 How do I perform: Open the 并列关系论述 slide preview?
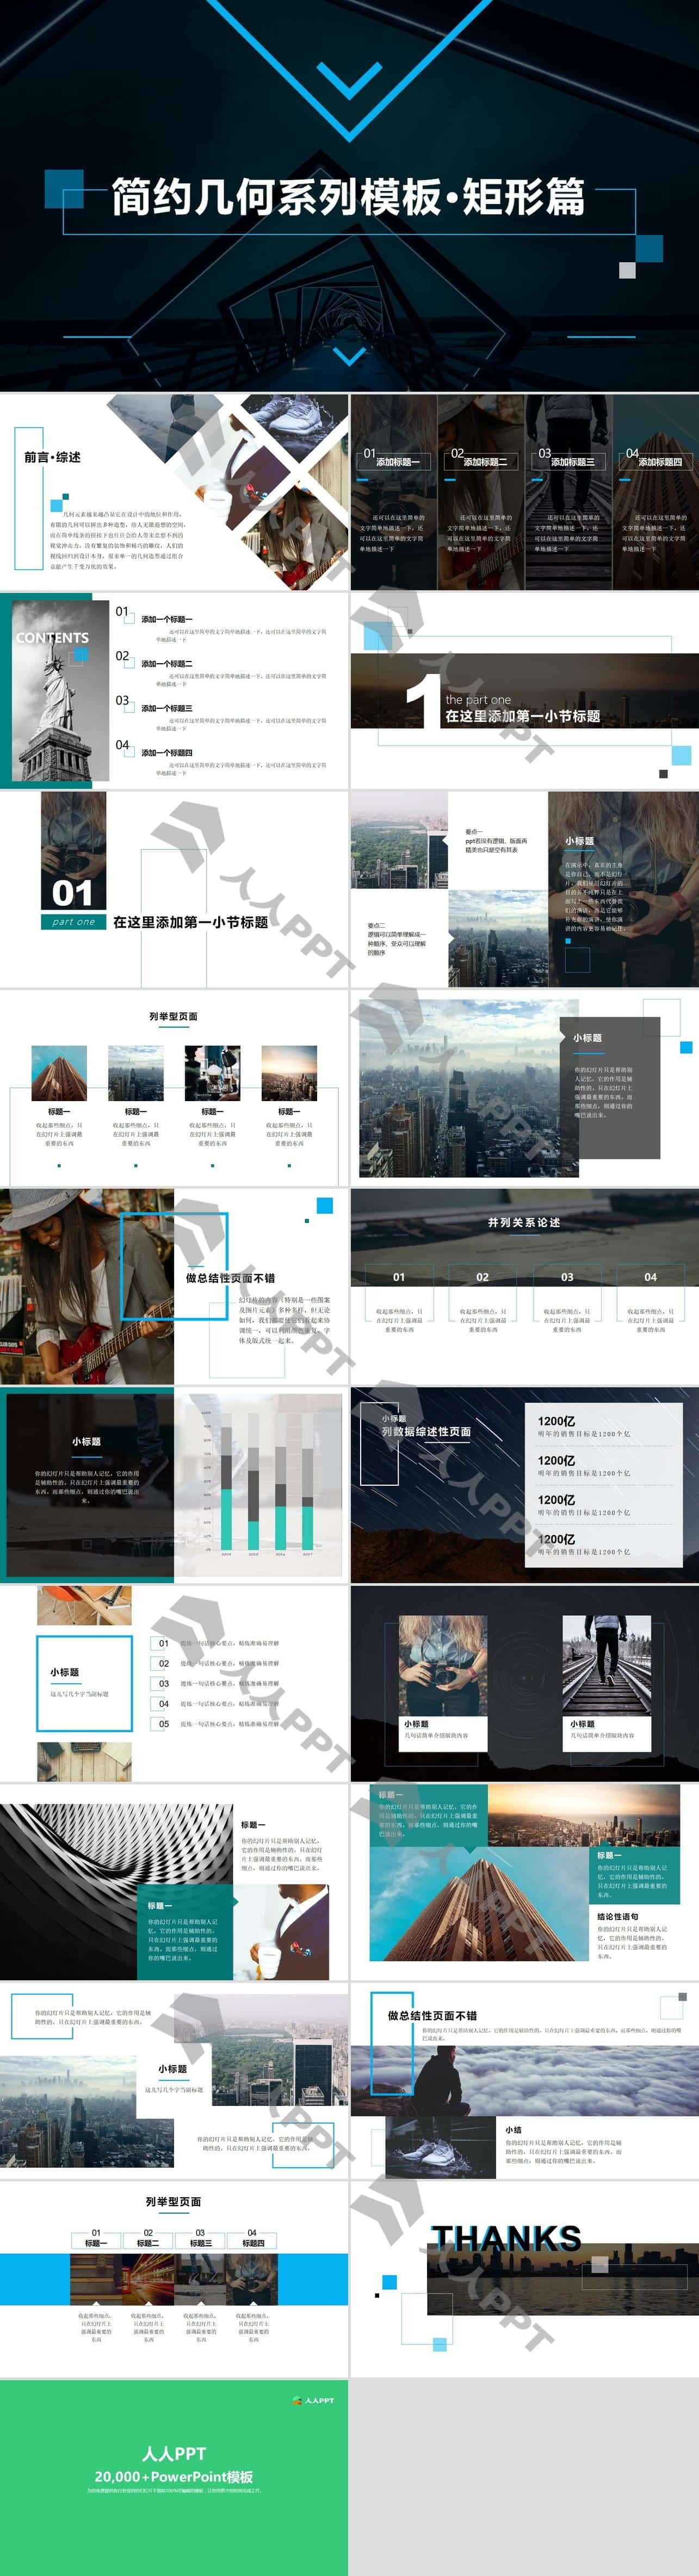click(x=524, y=1286)
